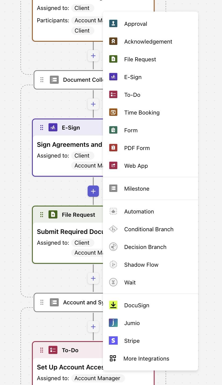Screen dimensions: 222x385
Task: Choose the Jumio integration icon
Action: 113,323
